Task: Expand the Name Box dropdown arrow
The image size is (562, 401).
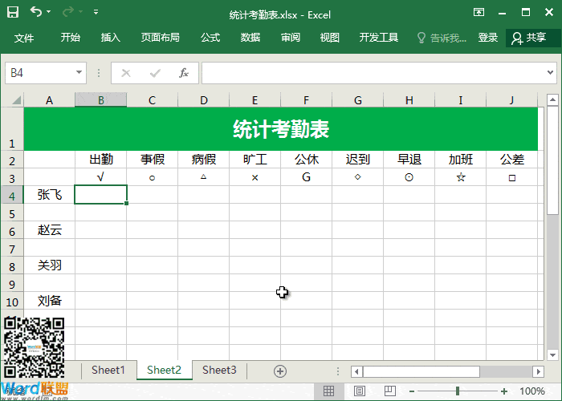Action: (79, 73)
